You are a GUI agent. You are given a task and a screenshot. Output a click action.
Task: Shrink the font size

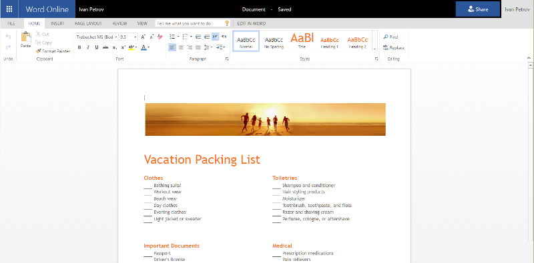152,37
